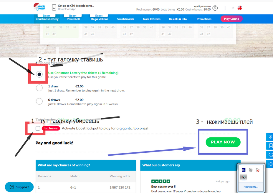Click the Use Christmas Lottery free tickets text
This screenshot has width=273, height=193.
point(83,73)
